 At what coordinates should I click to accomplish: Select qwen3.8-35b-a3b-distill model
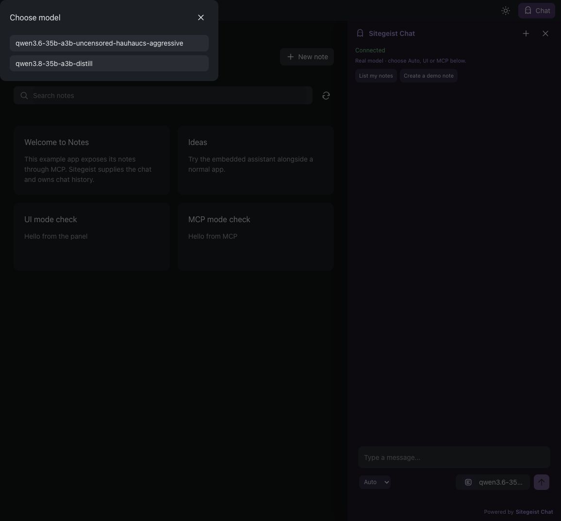point(109,63)
